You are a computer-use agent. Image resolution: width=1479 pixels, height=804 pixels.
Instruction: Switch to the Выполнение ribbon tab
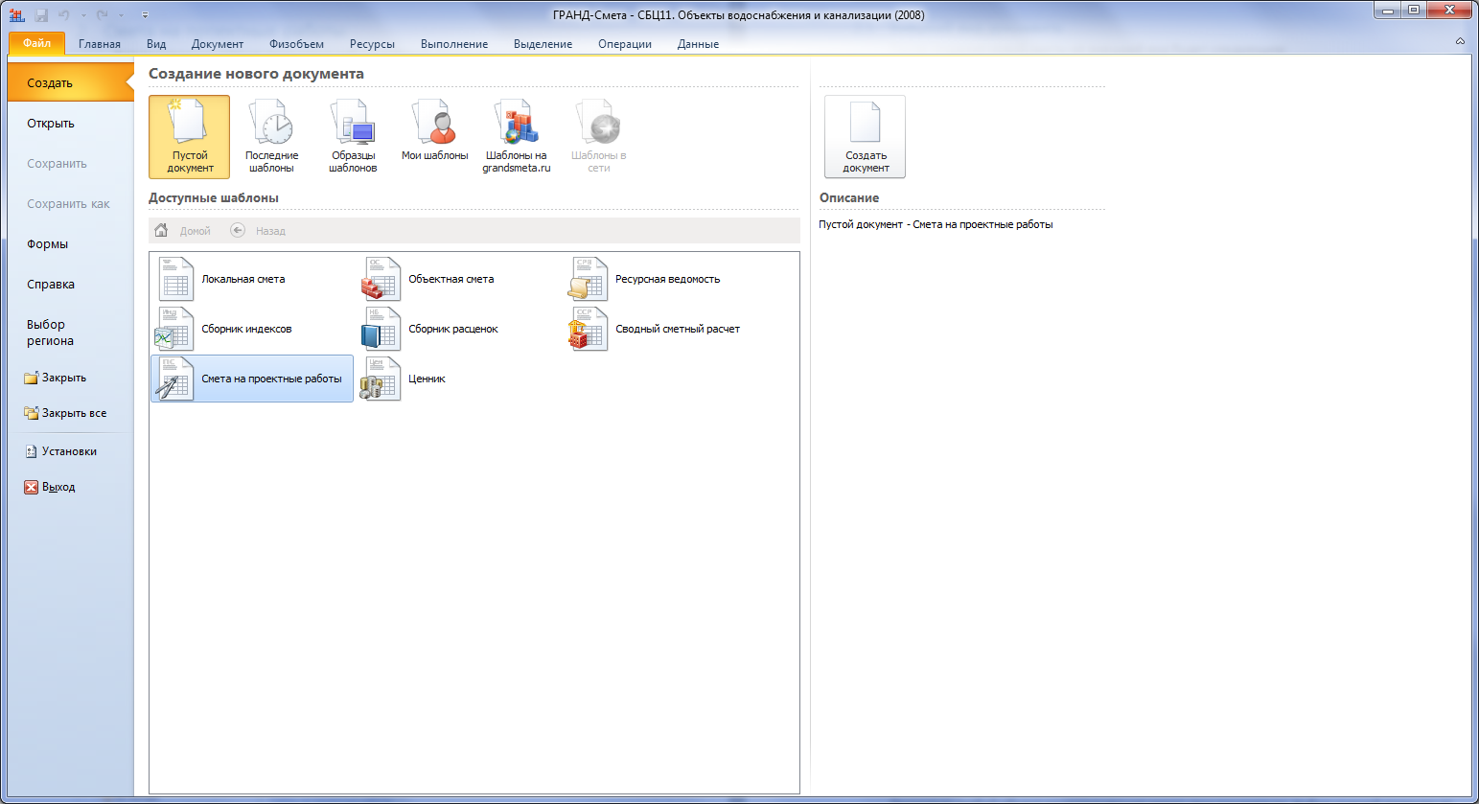[454, 44]
